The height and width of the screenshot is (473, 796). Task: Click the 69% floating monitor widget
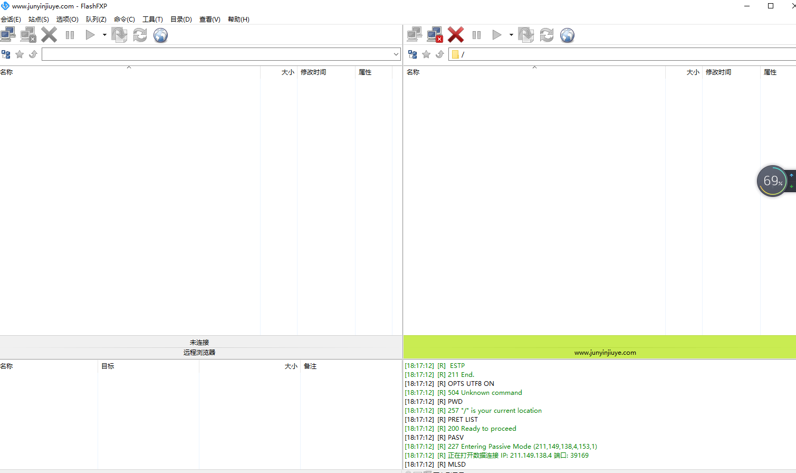coord(772,181)
